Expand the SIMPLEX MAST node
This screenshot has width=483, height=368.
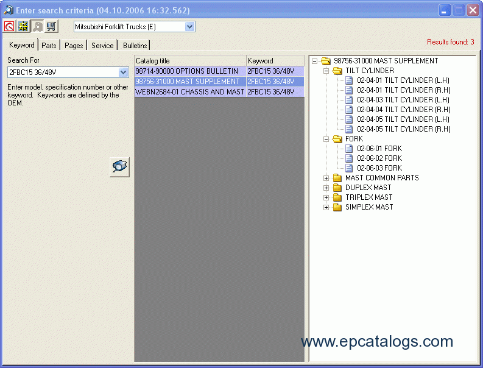tap(326, 207)
